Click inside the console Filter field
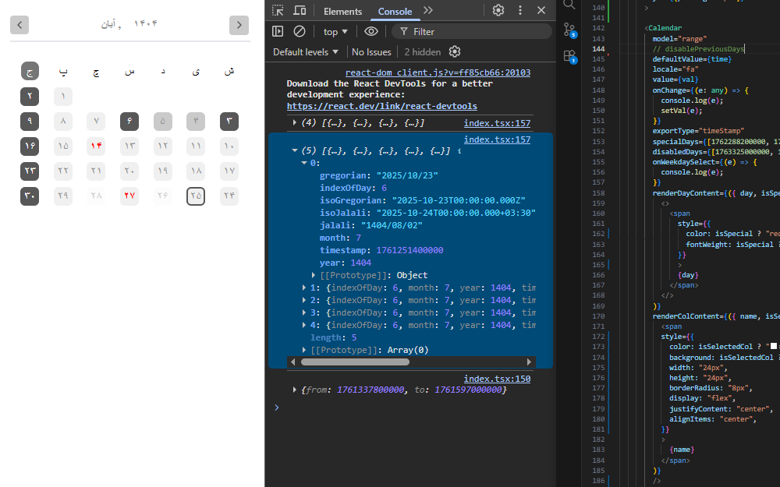780x487 pixels. click(445, 31)
